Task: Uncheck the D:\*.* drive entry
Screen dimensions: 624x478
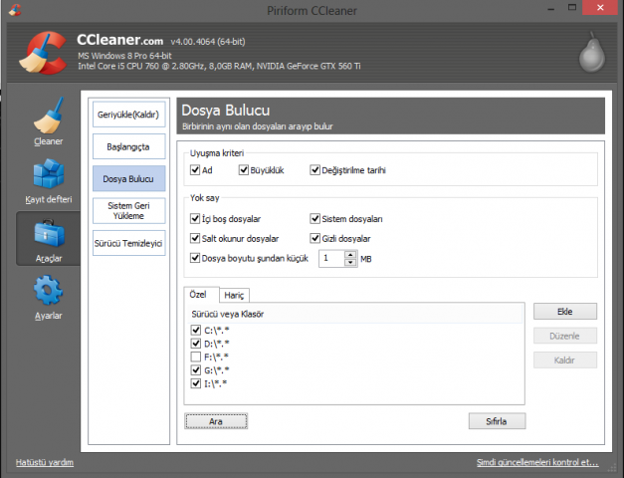Action: click(195, 344)
